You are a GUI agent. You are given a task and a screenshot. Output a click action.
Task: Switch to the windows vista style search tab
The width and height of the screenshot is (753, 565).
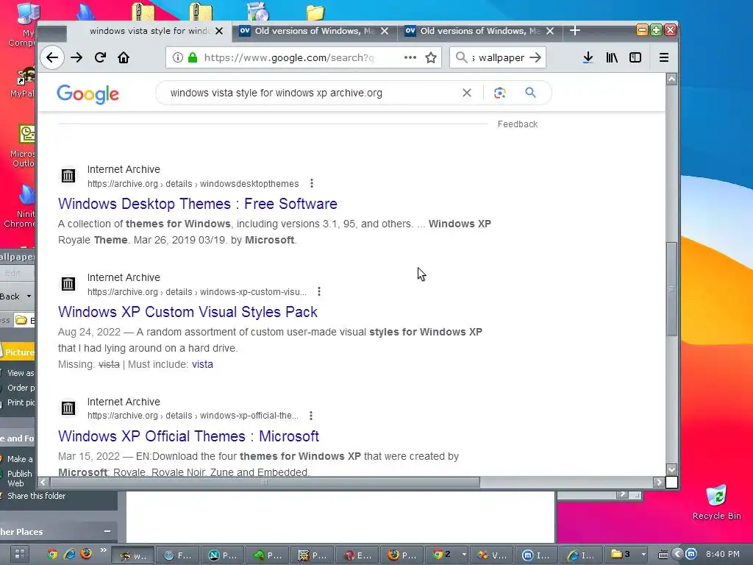(149, 31)
